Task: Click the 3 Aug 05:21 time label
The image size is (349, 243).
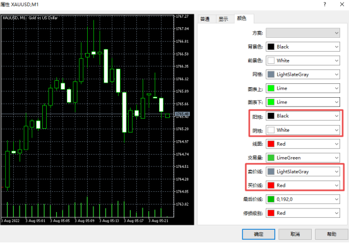Action: (x=158, y=221)
